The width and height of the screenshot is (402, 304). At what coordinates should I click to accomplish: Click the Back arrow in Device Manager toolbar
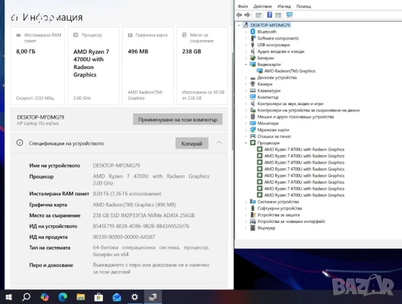239,15
